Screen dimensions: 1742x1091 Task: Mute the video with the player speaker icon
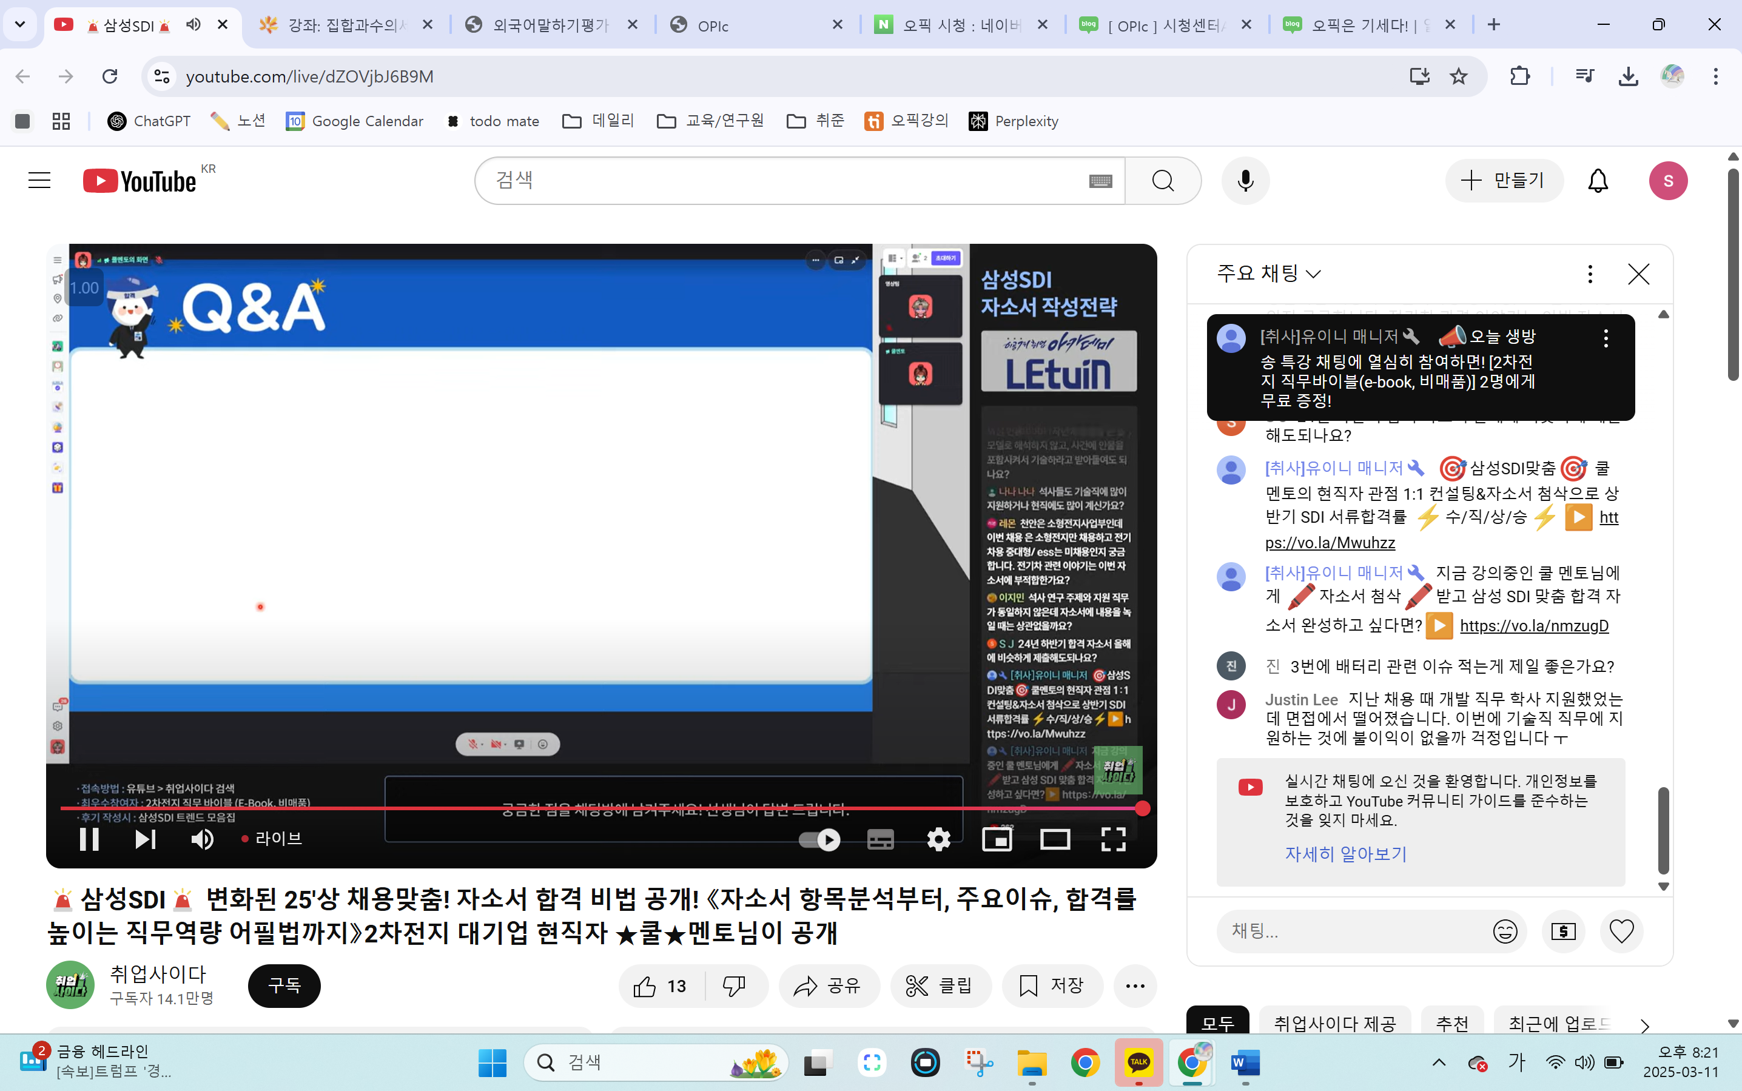coord(202,839)
